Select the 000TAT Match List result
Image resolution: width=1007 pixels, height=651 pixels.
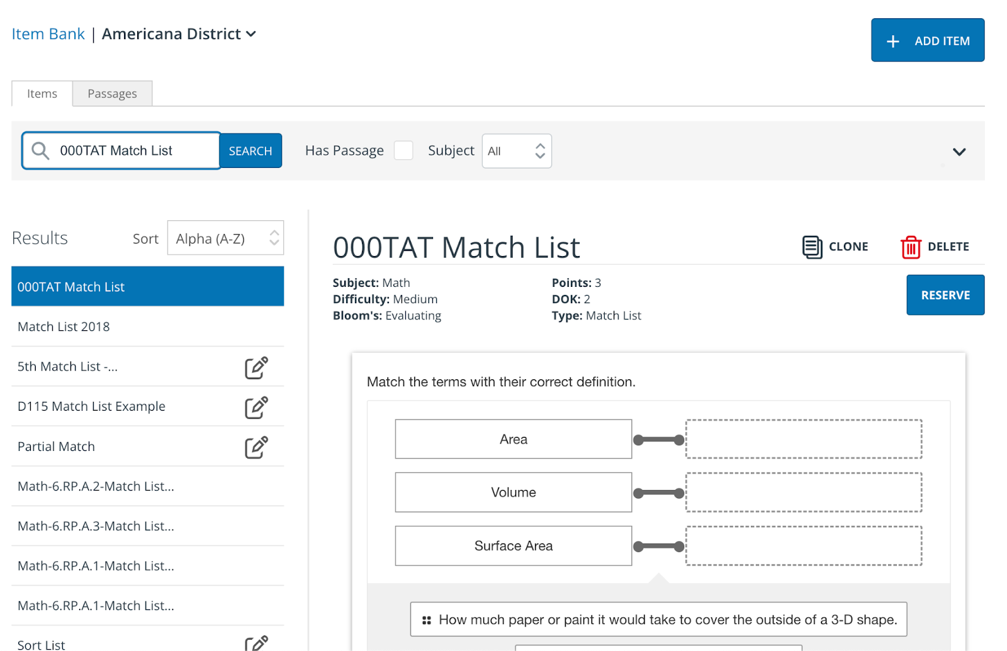pyautogui.click(x=147, y=287)
